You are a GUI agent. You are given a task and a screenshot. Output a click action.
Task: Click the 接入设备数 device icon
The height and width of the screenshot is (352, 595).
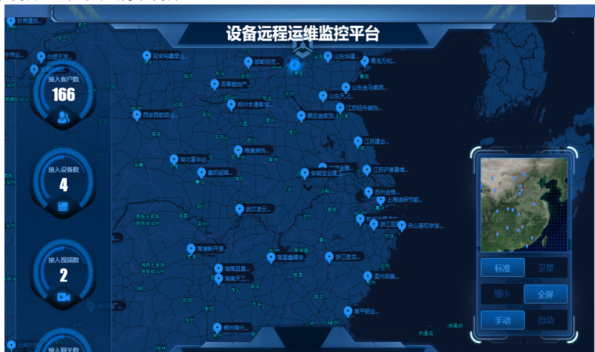click(63, 206)
